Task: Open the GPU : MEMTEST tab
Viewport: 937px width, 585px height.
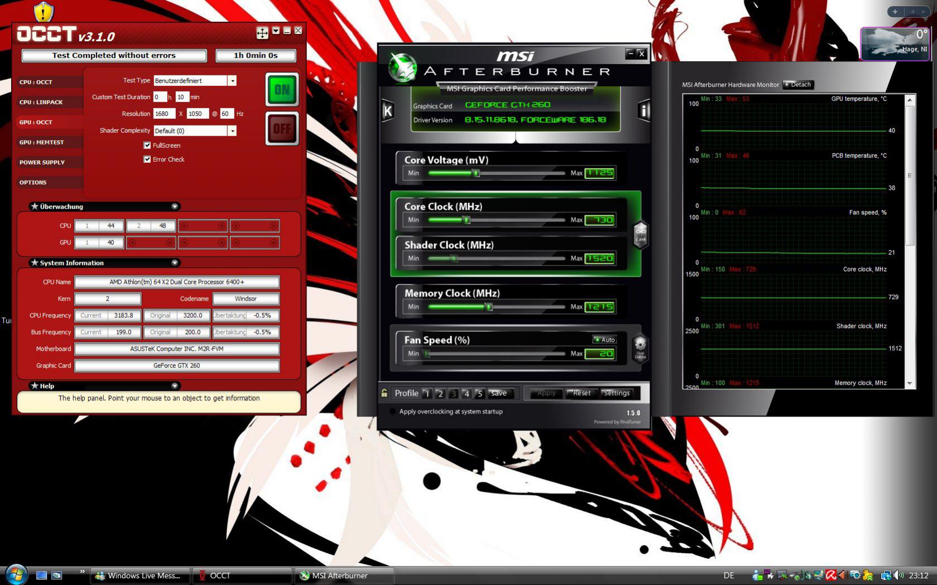Action: pos(49,142)
